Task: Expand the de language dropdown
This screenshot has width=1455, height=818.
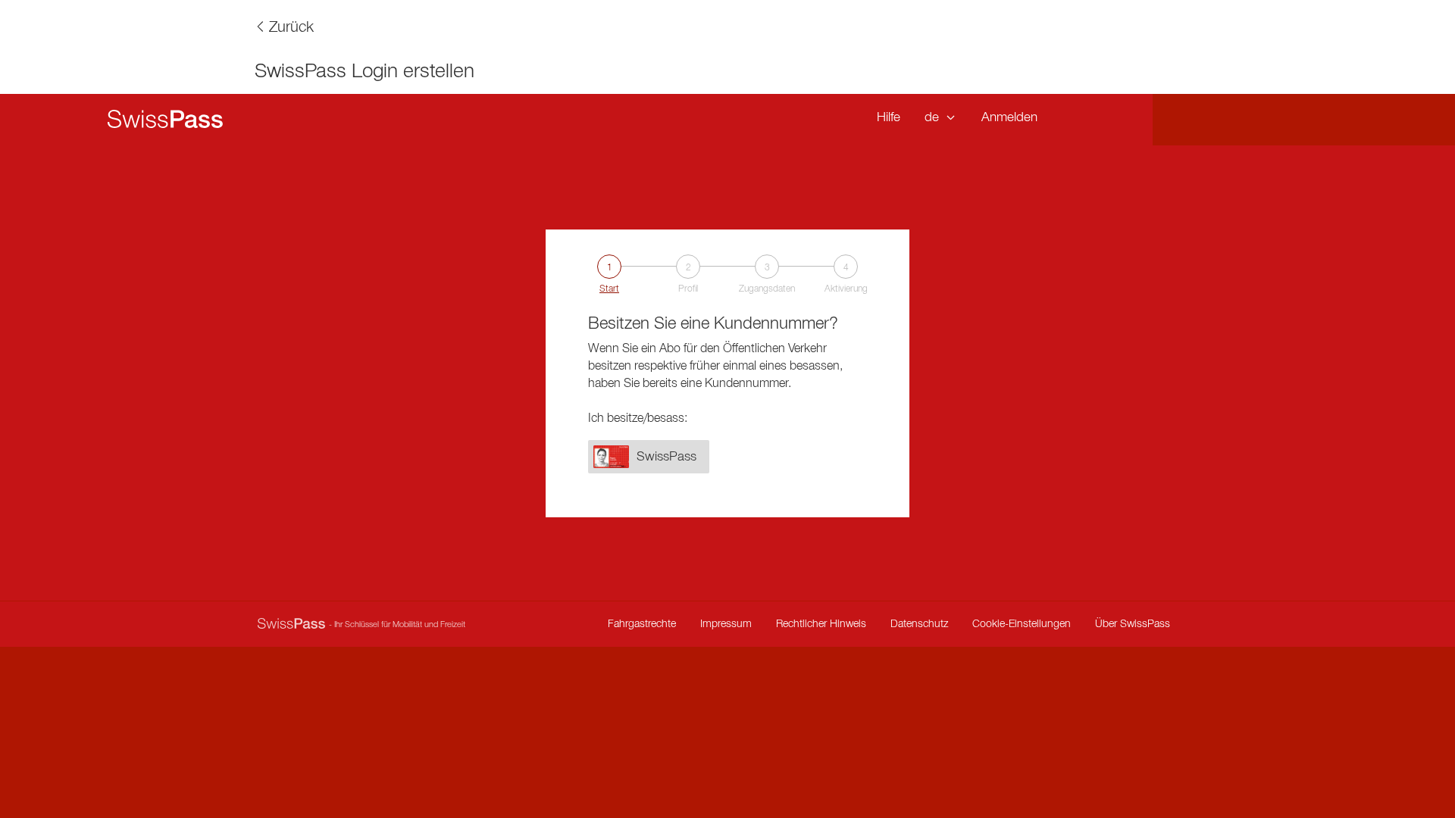Action: click(940, 117)
